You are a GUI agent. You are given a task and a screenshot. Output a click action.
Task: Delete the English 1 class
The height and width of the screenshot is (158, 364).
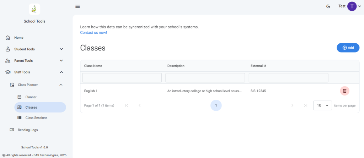(x=344, y=91)
